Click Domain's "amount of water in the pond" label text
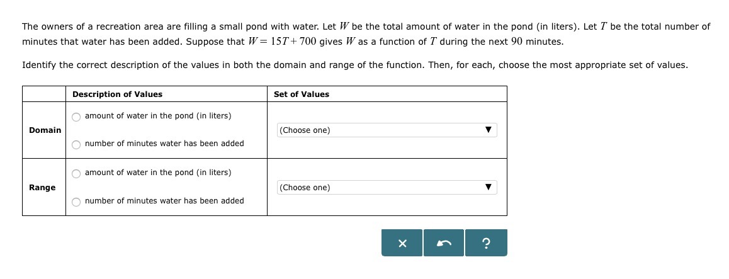 (158, 116)
